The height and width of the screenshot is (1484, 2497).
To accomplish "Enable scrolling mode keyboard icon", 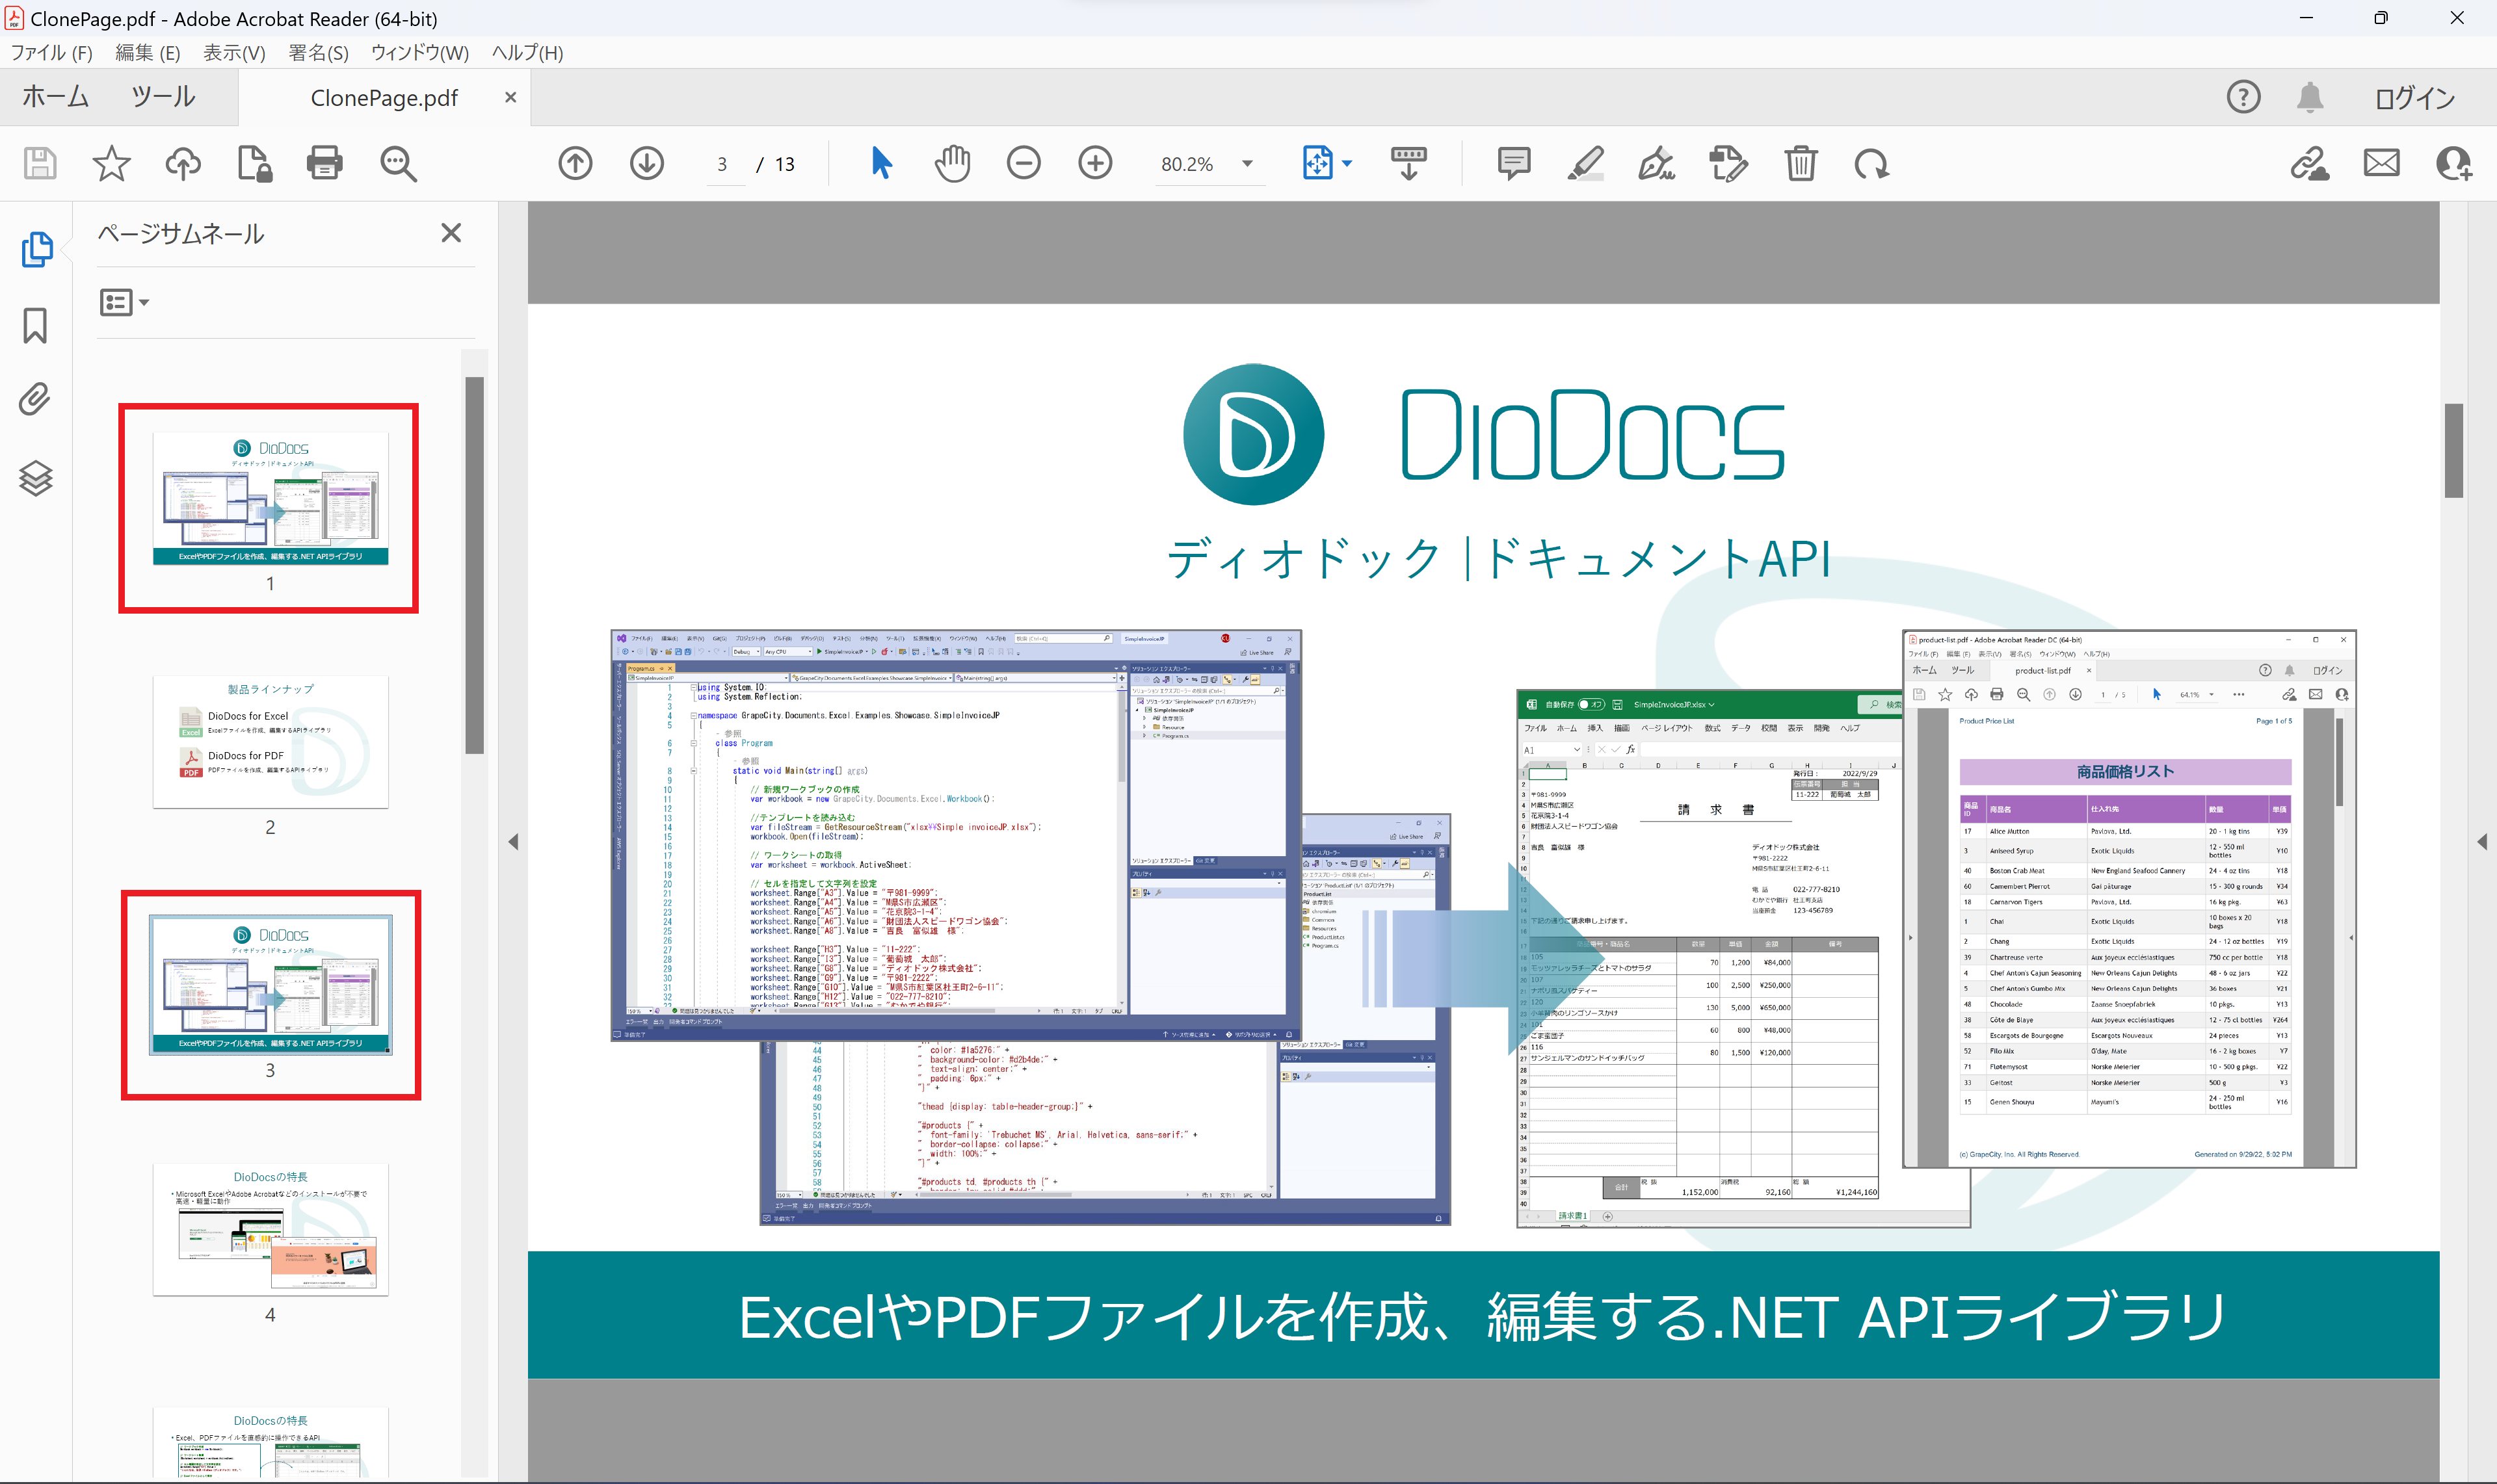I will click(1408, 163).
